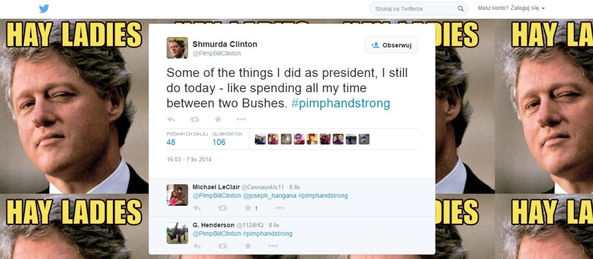Favorite Michael LeClair's reply
Viewport: 593px width, 259px height.
coord(248,208)
